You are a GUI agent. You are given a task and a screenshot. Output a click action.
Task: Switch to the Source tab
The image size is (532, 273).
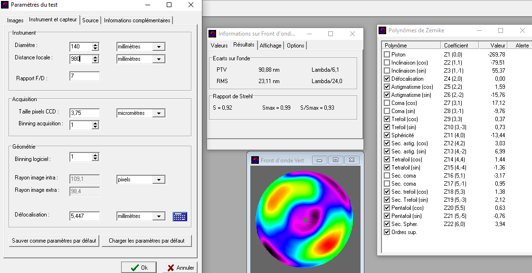point(90,20)
